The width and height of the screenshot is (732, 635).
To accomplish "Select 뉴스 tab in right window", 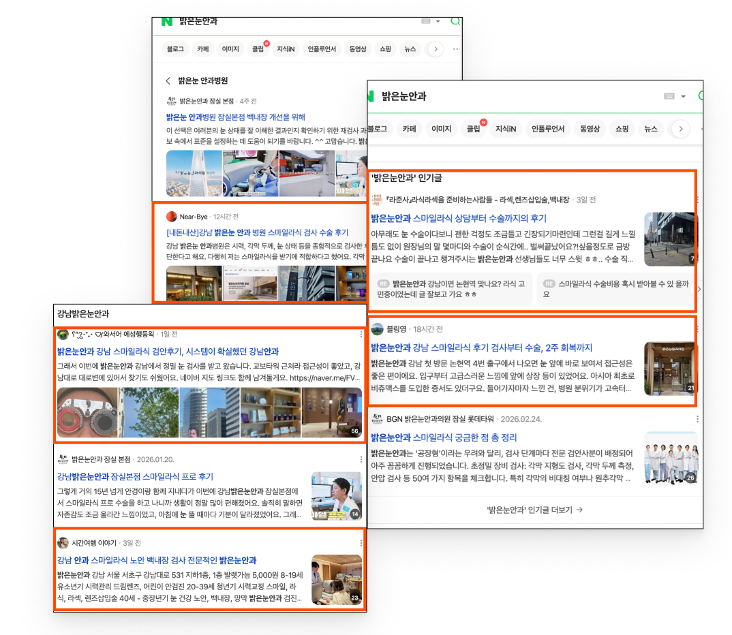I will click(x=651, y=129).
